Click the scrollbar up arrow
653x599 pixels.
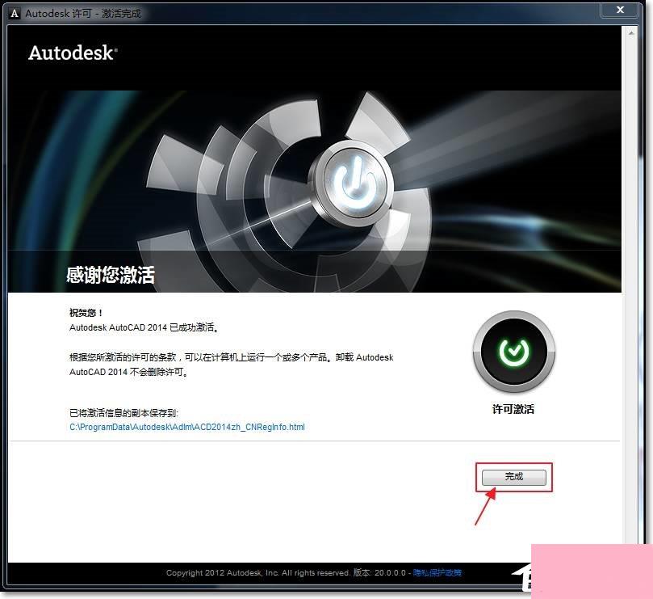tap(631, 33)
